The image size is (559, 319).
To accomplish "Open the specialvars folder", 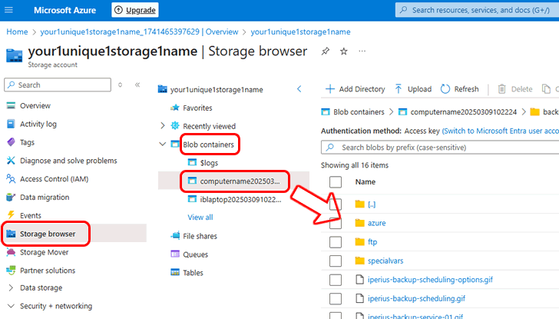I will click(385, 261).
